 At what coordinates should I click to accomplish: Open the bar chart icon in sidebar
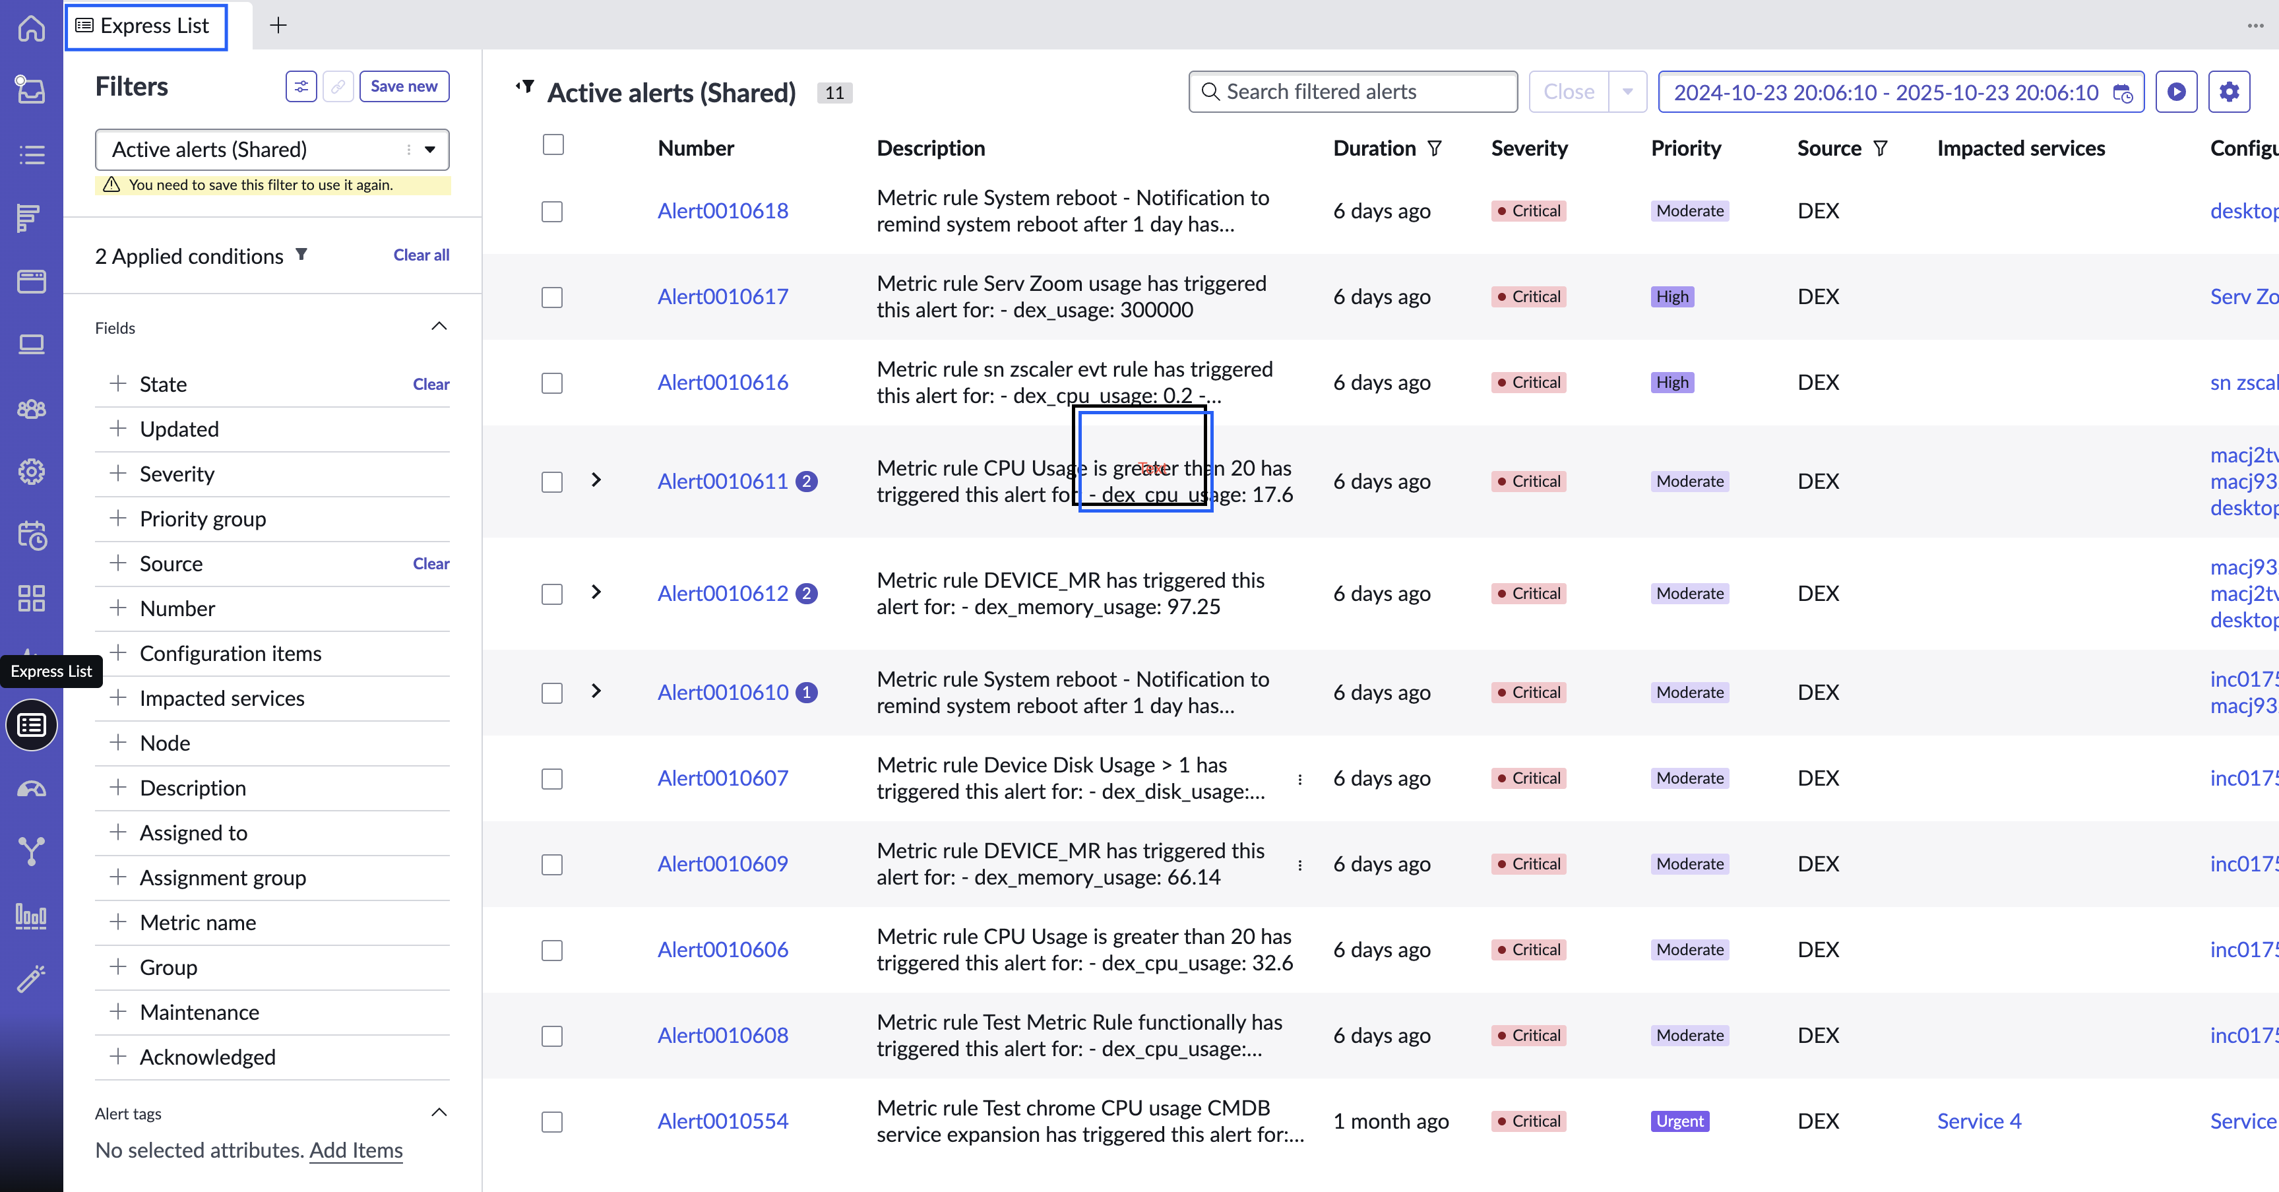click(x=31, y=916)
